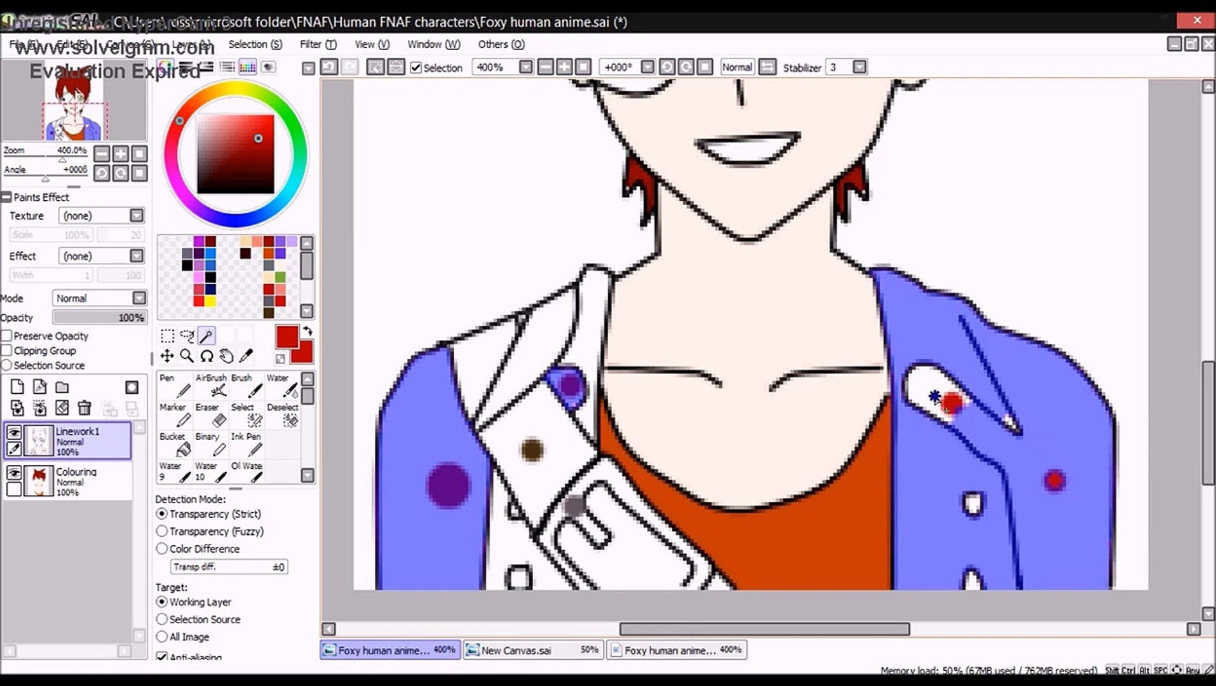Open the Selection (S) menu
The width and height of the screenshot is (1216, 686).
click(x=255, y=44)
